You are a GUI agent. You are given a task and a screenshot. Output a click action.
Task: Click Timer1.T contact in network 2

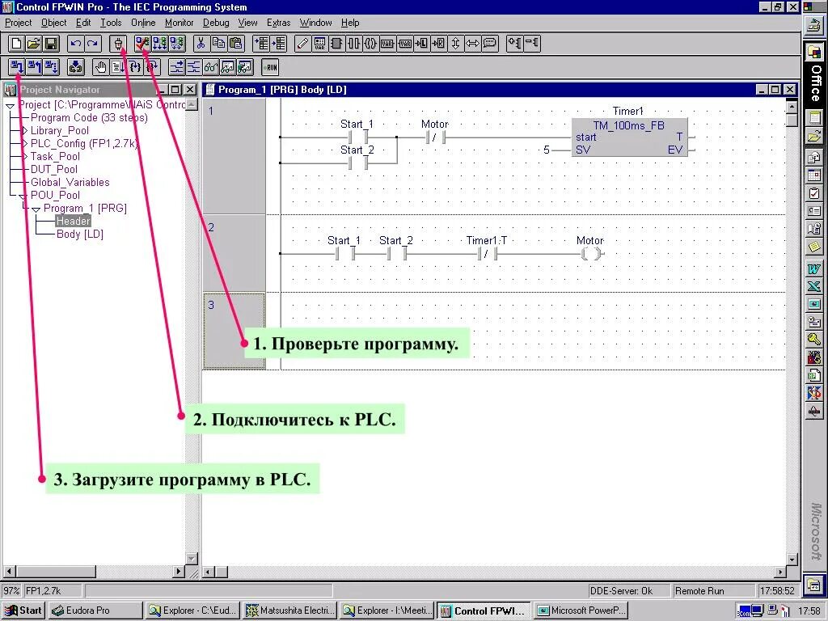pyautogui.click(x=488, y=254)
